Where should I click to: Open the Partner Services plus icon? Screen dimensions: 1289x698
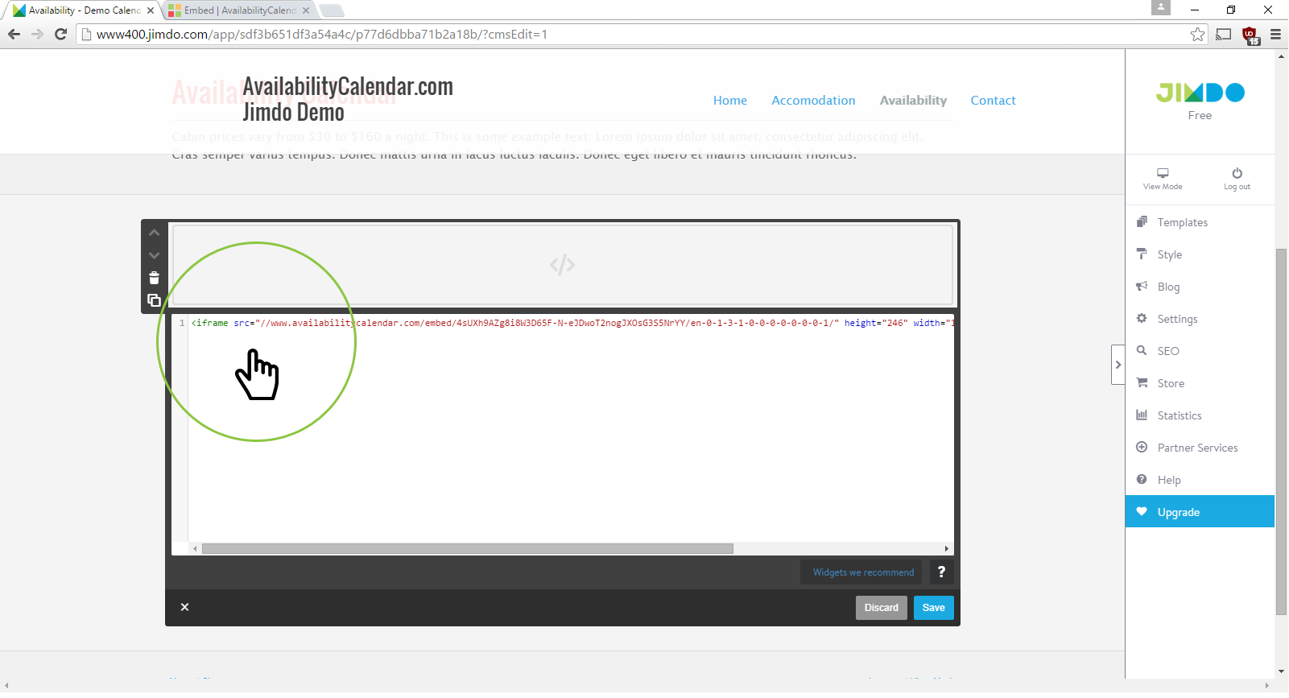coord(1142,447)
